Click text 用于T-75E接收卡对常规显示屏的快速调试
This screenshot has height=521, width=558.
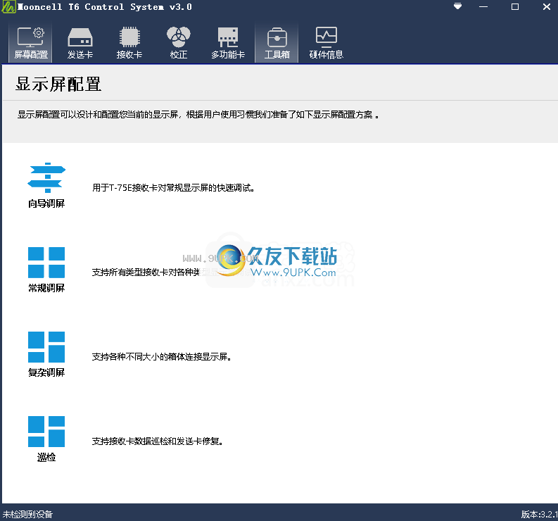[x=173, y=188]
